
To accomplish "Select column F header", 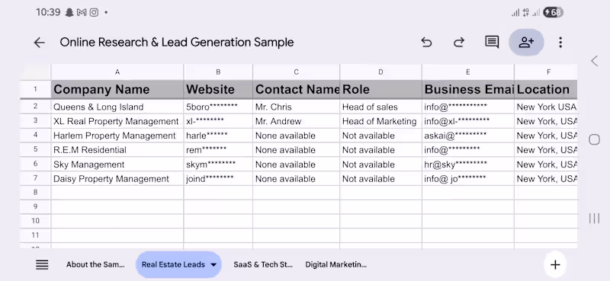I will click(x=546, y=72).
